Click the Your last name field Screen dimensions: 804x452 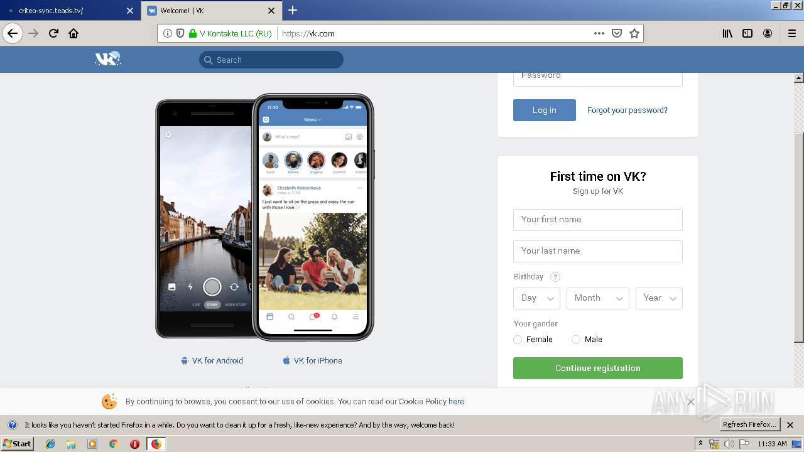[598, 251]
